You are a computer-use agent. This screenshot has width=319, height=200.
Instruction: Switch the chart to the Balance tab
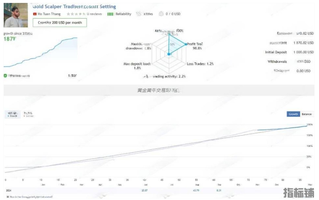(307, 114)
